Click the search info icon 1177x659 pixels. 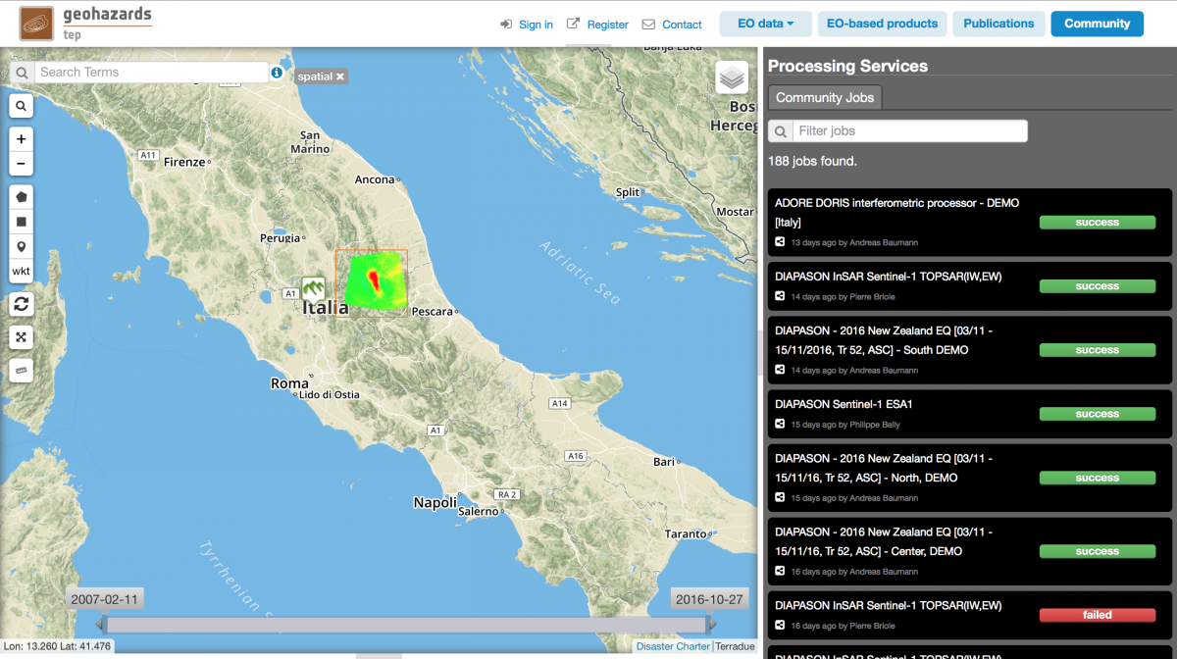[277, 73]
